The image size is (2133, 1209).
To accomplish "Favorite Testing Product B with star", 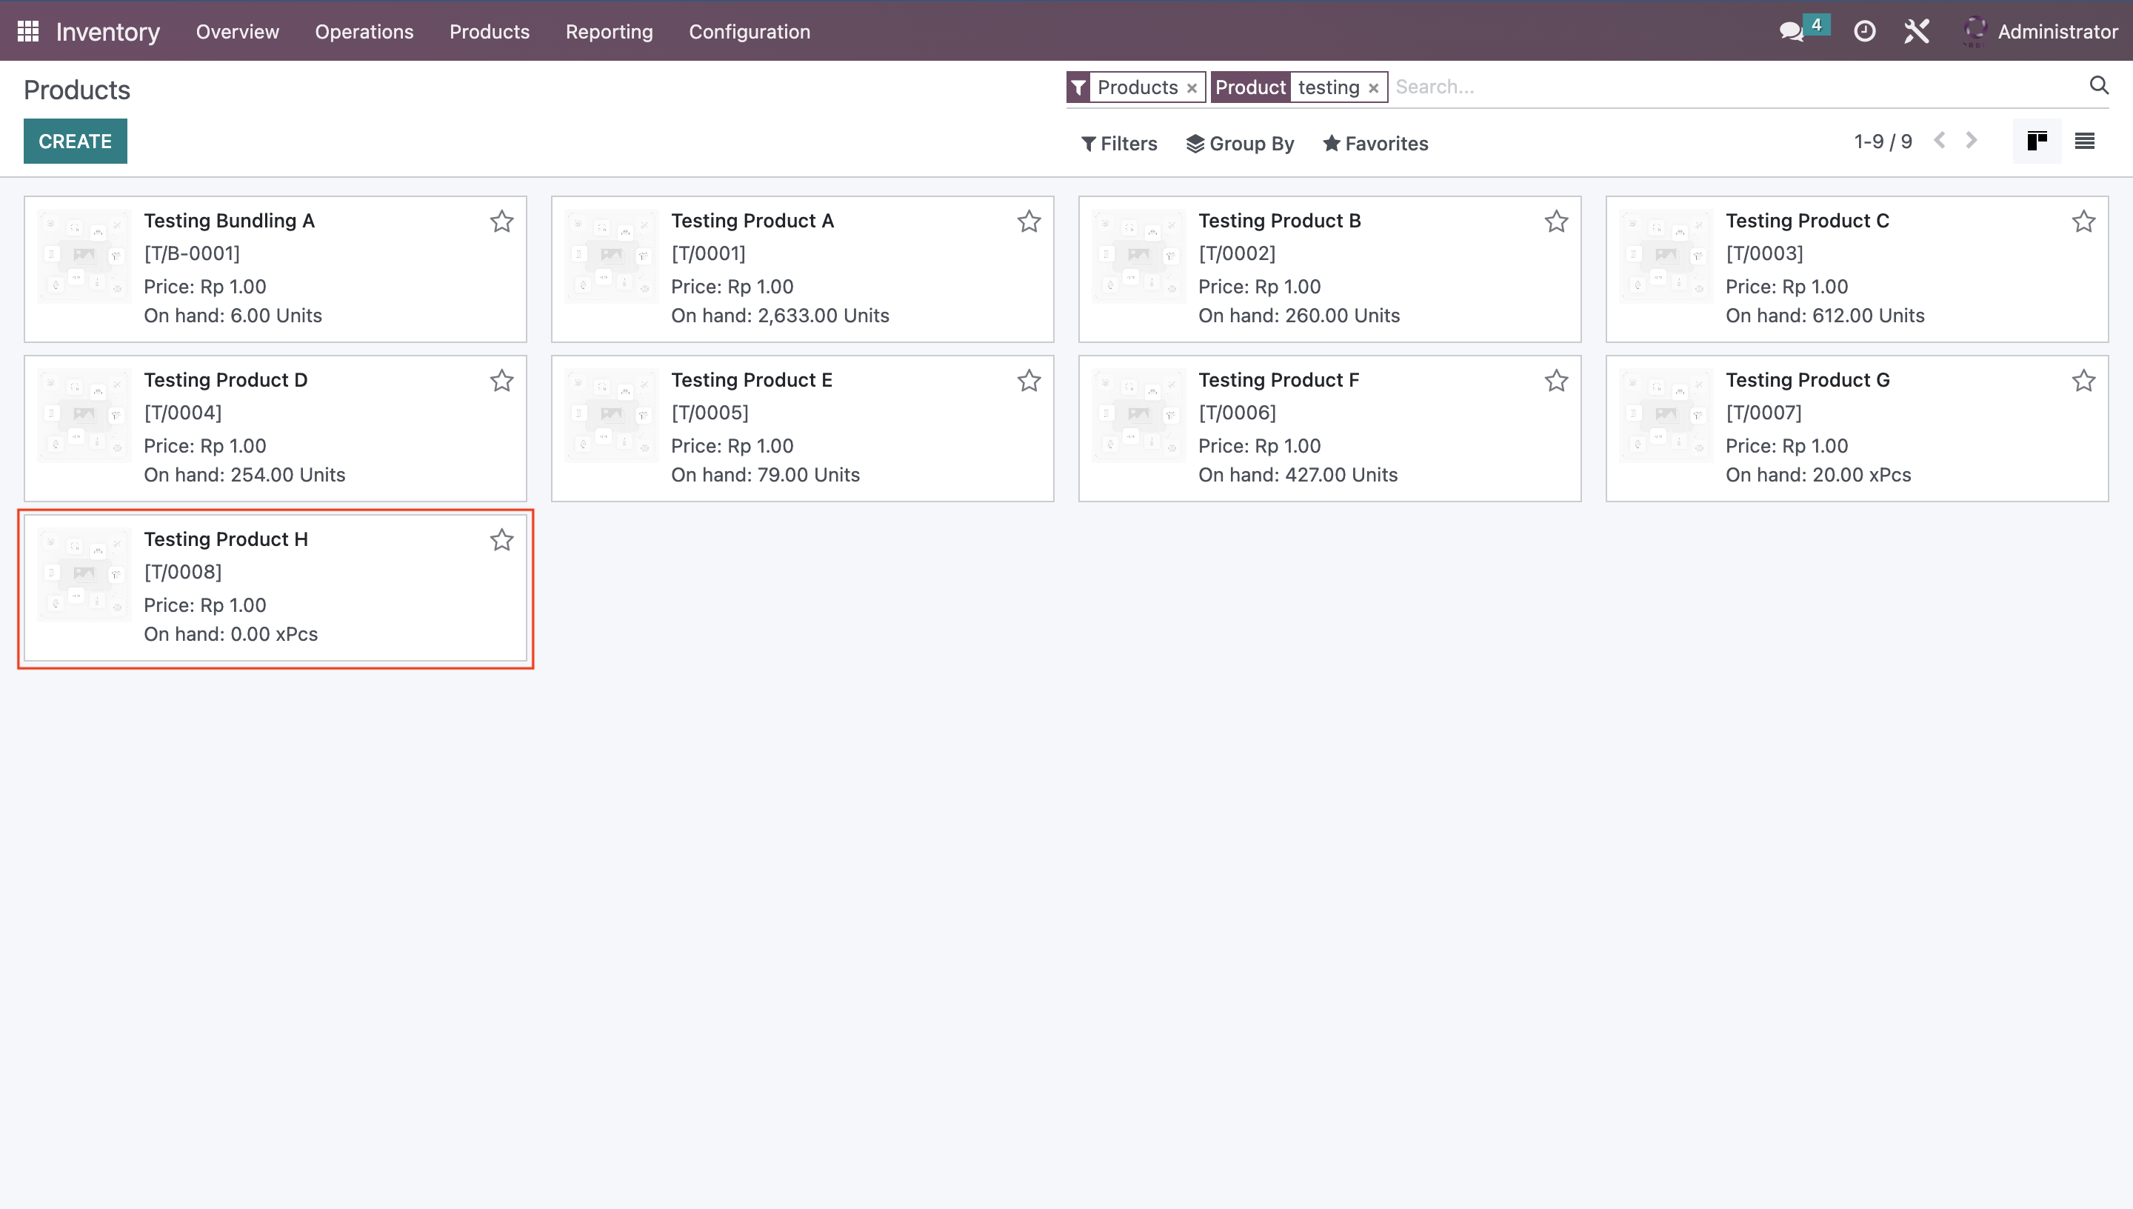I will pos(1556,222).
